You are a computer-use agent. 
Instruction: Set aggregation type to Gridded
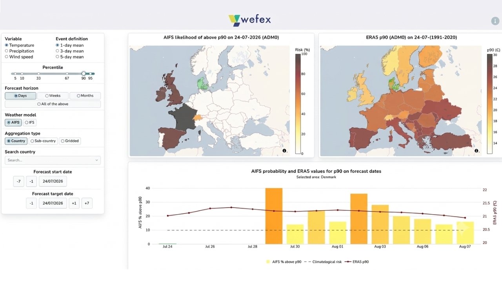pos(70,141)
